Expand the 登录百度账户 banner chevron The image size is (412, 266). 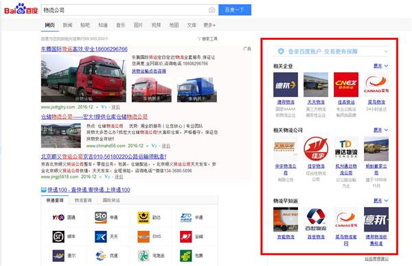point(386,52)
